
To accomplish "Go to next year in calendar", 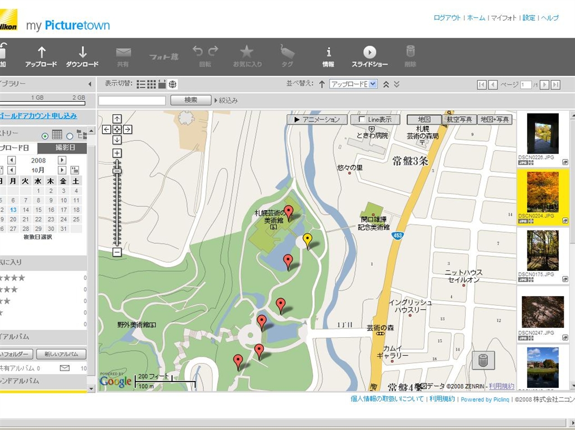I will click(x=62, y=160).
